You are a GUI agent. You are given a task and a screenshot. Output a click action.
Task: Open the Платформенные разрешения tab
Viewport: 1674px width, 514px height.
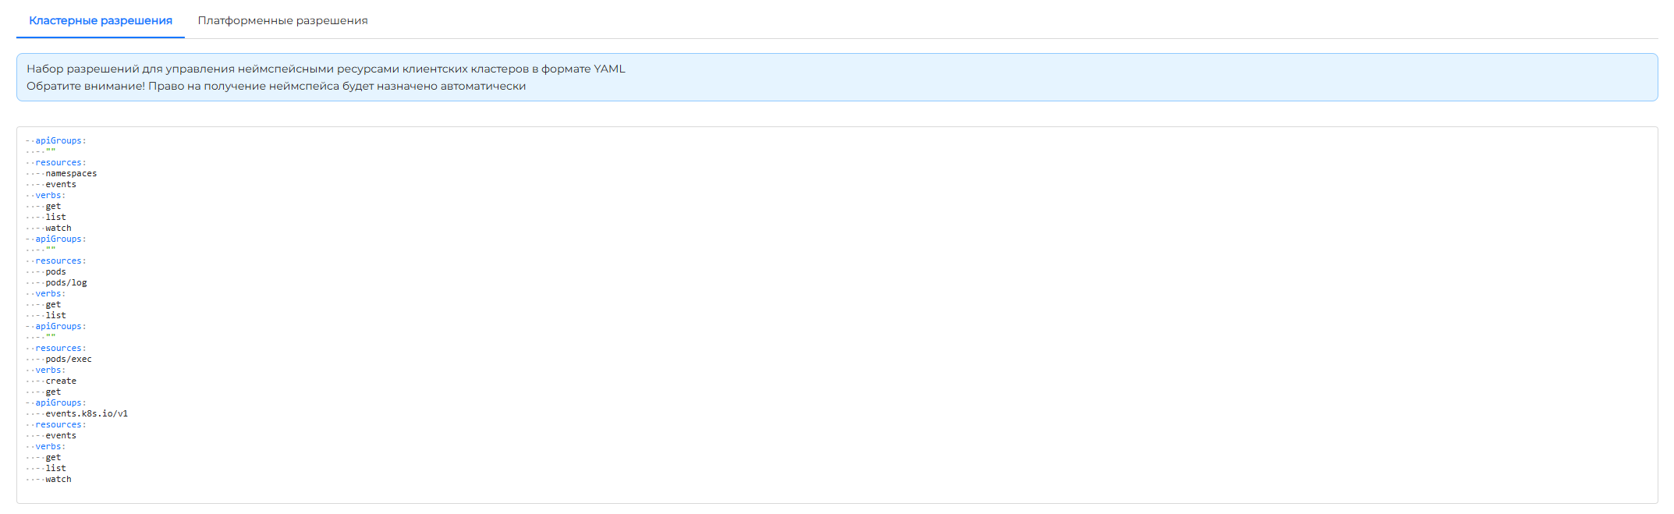[x=282, y=20]
